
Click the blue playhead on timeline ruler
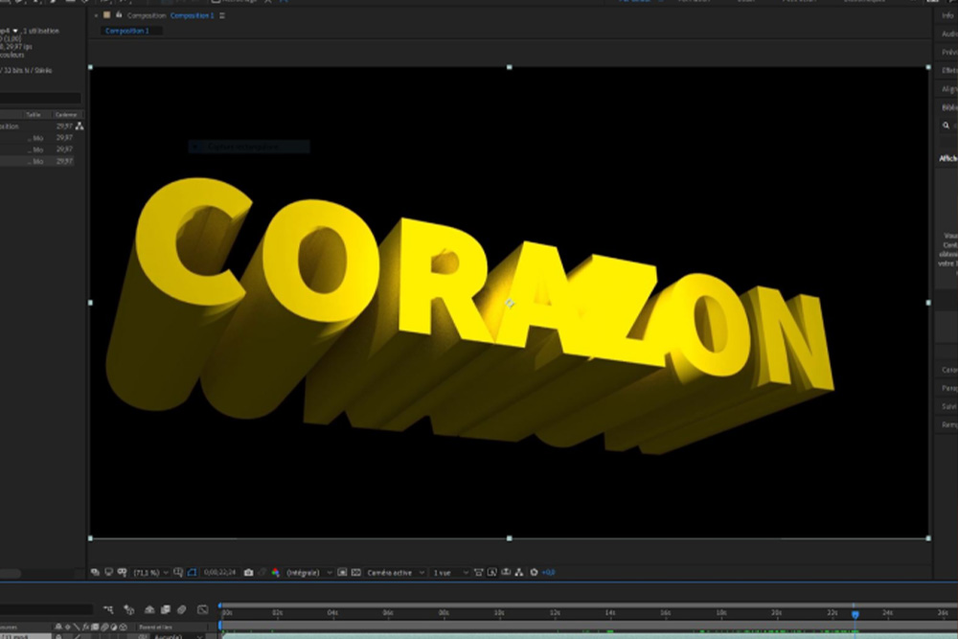[x=855, y=614]
